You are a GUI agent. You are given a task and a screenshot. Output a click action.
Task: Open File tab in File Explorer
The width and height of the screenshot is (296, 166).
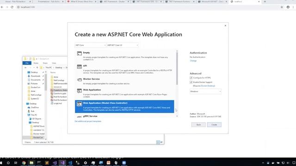(27, 63)
